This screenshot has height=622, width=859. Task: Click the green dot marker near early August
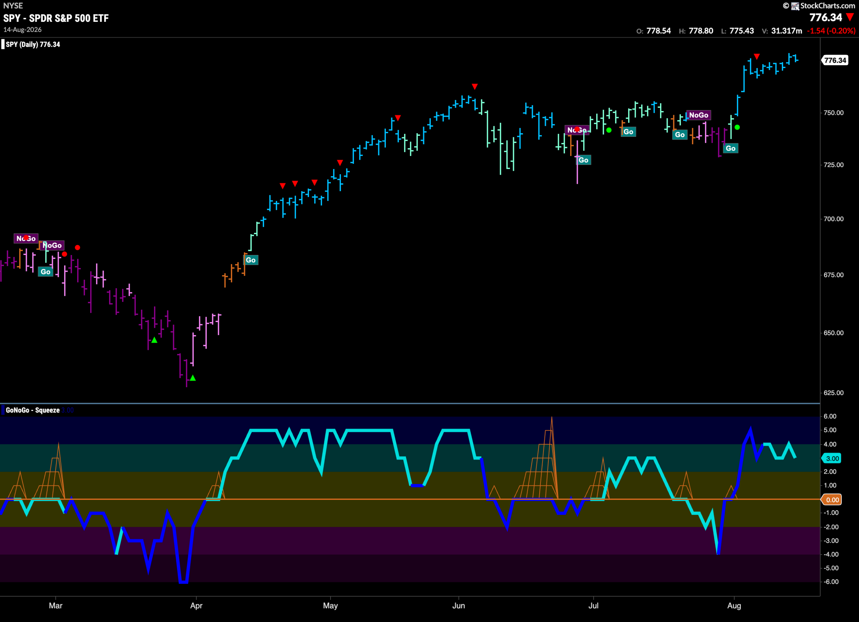click(737, 127)
